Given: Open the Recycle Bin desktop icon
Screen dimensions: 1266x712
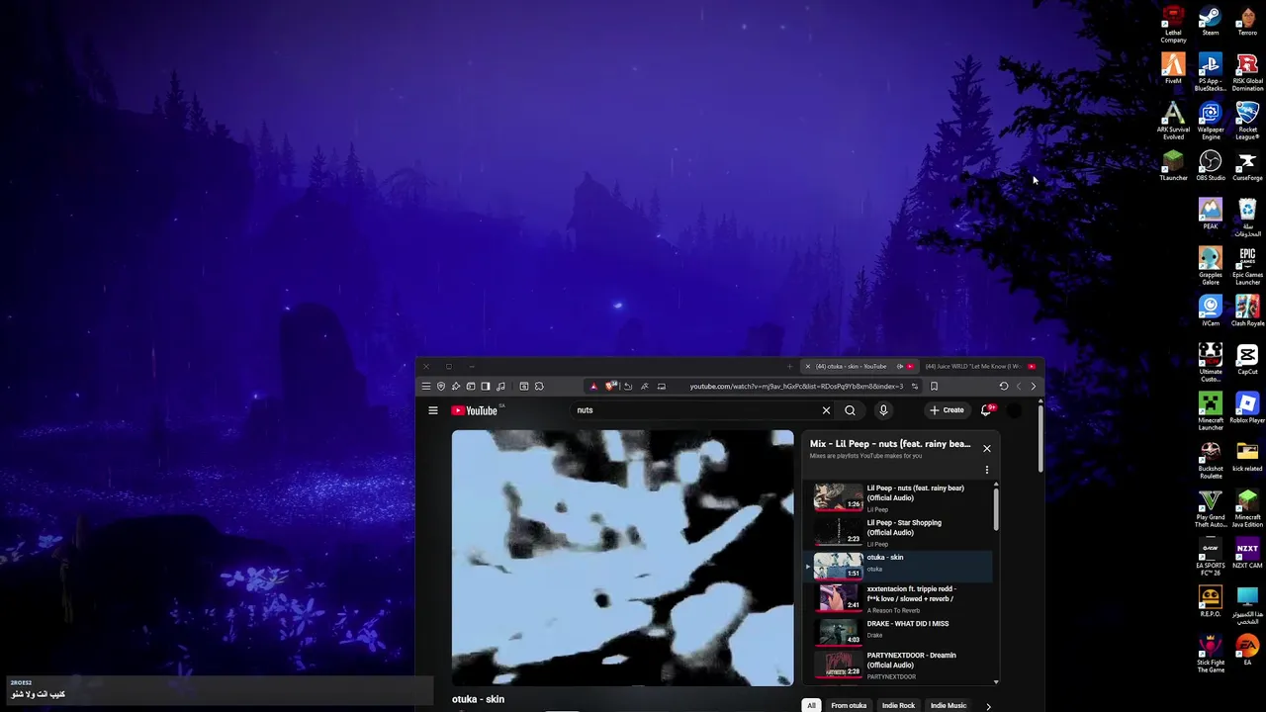Looking at the screenshot, I should coord(1247,219).
